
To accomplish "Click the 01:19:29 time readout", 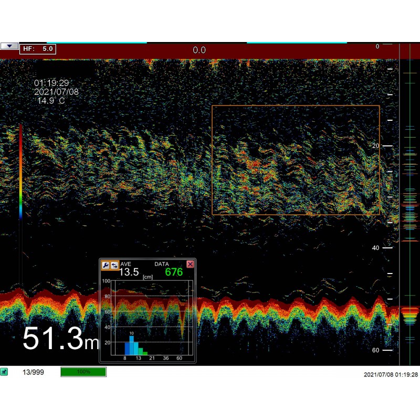I will [51, 83].
